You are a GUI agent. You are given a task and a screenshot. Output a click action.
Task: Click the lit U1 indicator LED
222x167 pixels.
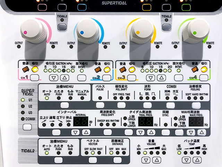(x=23, y=100)
